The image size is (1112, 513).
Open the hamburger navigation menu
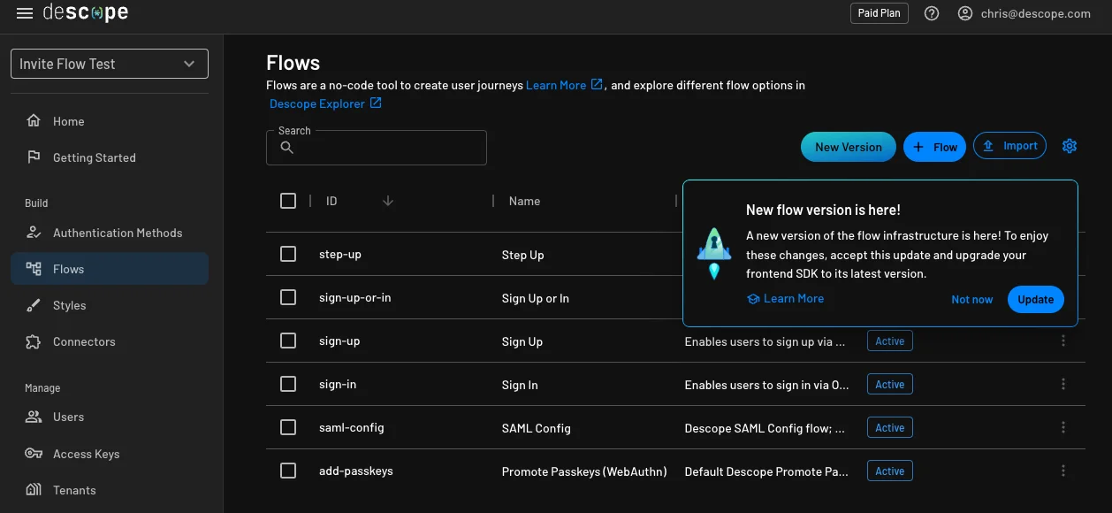pyautogui.click(x=25, y=13)
